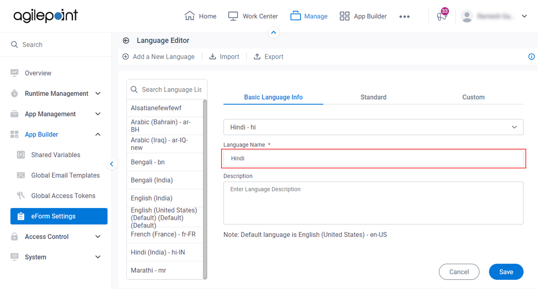Collapse the top navigation bar chevron

click(x=274, y=32)
